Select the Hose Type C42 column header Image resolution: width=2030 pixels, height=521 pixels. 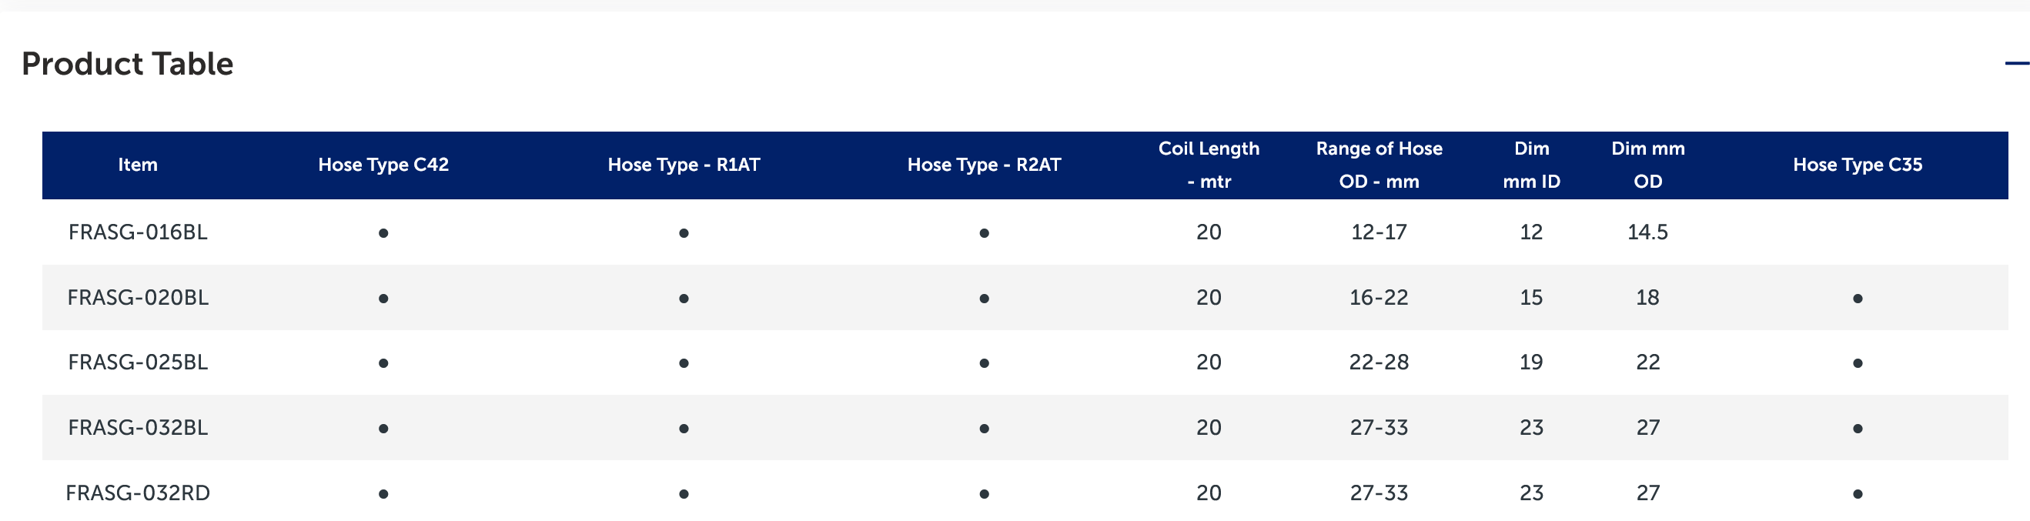click(x=383, y=165)
